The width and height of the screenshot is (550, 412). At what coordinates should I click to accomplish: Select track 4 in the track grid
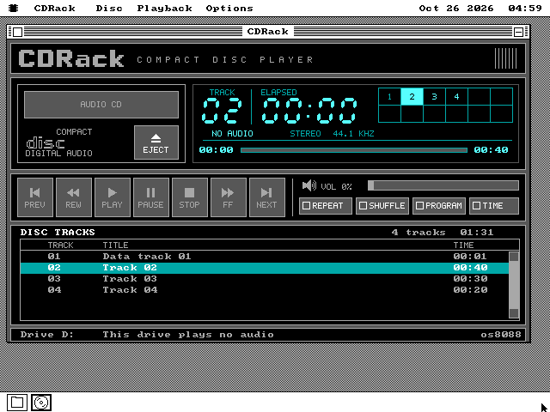[x=456, y=97]
